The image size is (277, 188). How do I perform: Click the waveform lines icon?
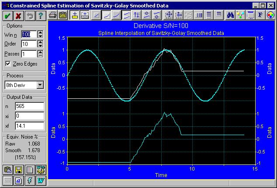pyautogui.click(x=7, y=181)
